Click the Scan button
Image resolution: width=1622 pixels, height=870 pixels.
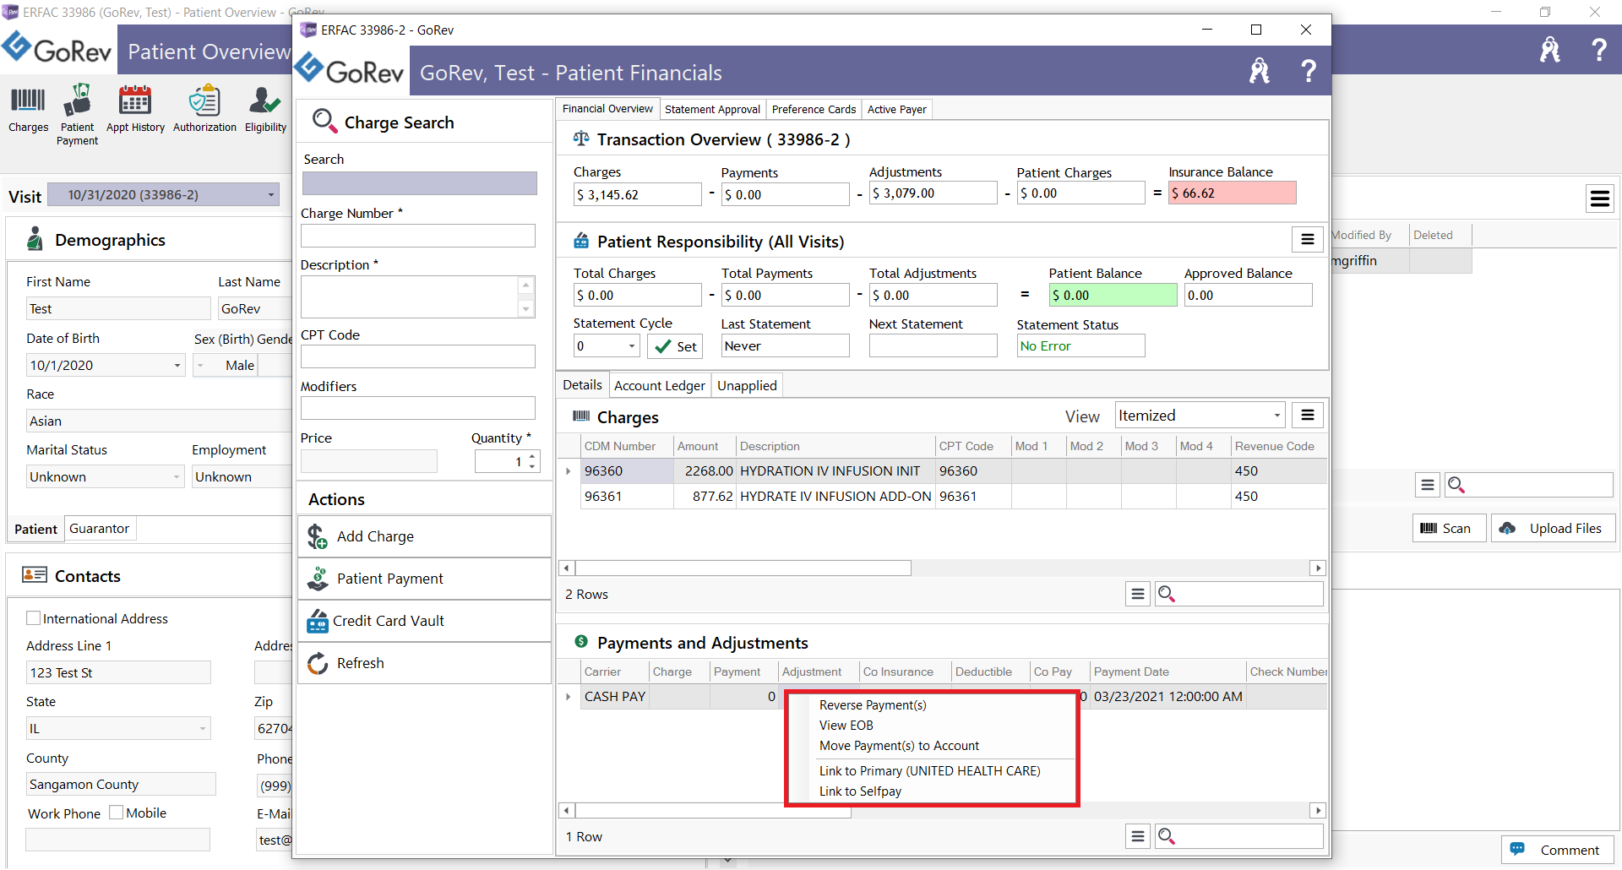(x=1448, y=528)
